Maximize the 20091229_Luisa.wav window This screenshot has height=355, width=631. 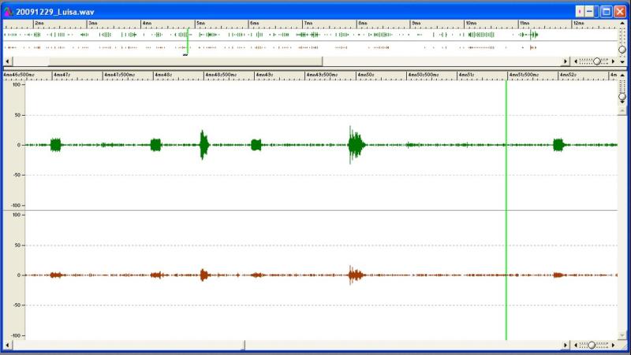click(x=606, y=12)
